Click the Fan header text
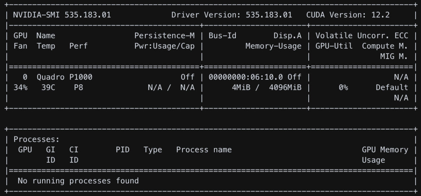The width and height of the screenshot is (421, 196). (x=20, y=46)
